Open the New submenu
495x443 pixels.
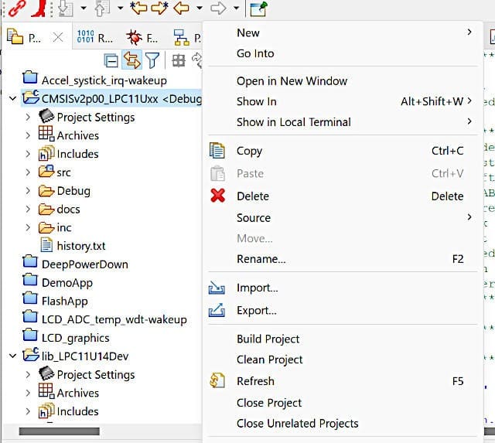(247, 32)
